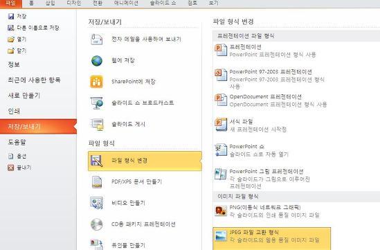Click the PowerPoint picture presentation icon

coord(221,175)
